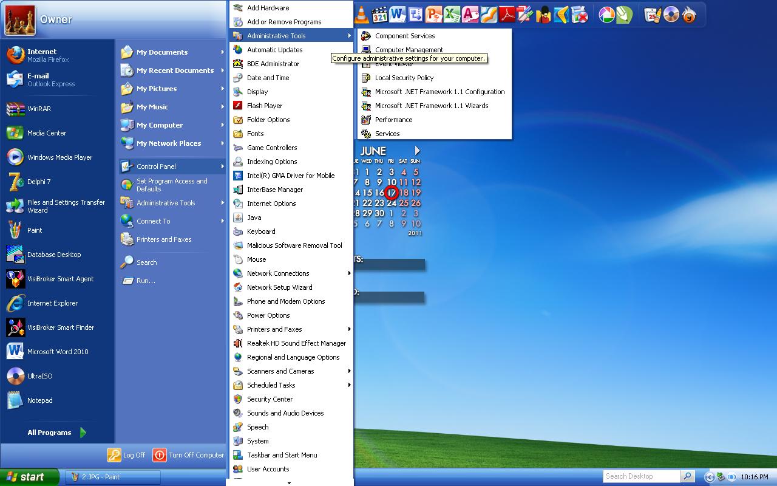777x486 pixels.
Task: Click the 10:16 PM taskbar clock
Action: click(755, 477)
